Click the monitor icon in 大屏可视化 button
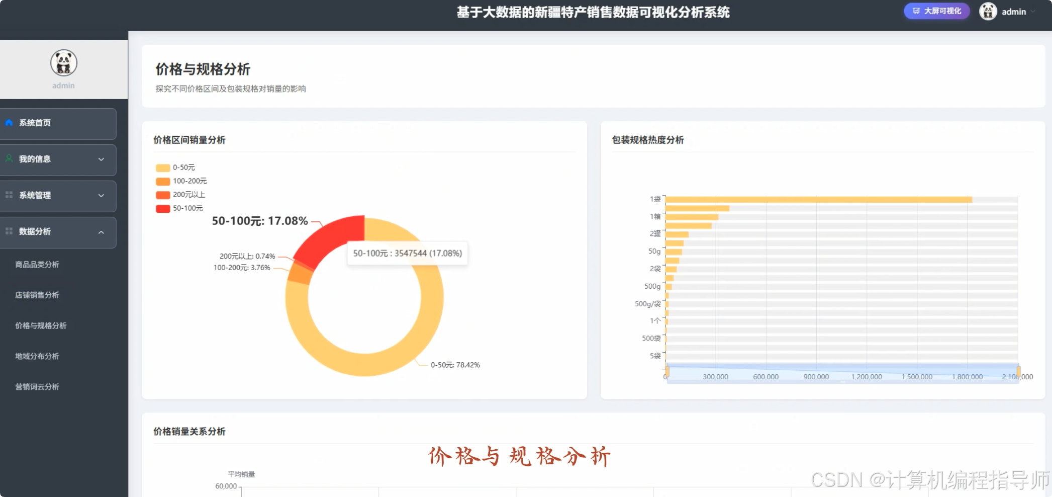This screenshot has width=1052, height=497. tap(916, 11)
